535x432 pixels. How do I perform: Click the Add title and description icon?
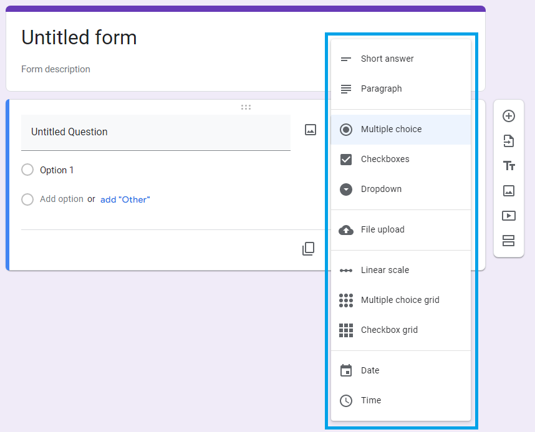point(508,166)
